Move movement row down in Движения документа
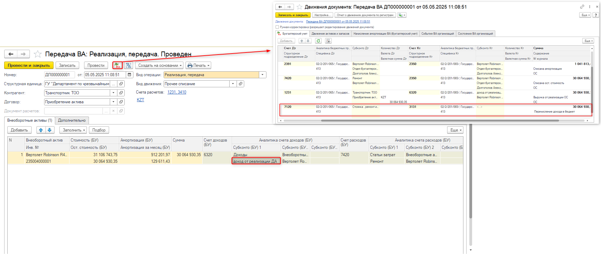Viewport: 601px width, 257px height. tap(308, 41)
